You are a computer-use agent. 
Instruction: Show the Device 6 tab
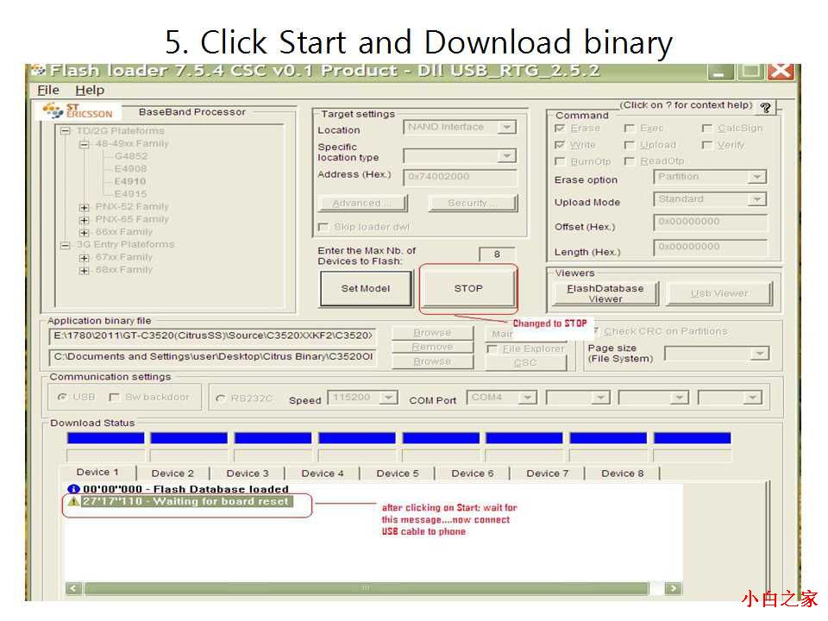click(x=473, y=474)
